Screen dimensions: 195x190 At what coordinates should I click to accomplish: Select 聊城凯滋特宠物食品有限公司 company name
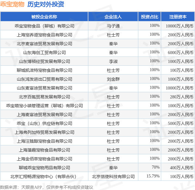click(44, 70)
